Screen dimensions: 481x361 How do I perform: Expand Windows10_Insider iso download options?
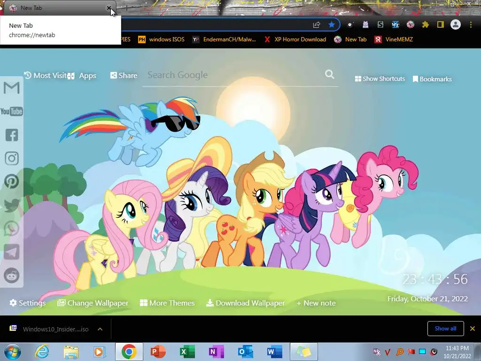pos(100,329)
